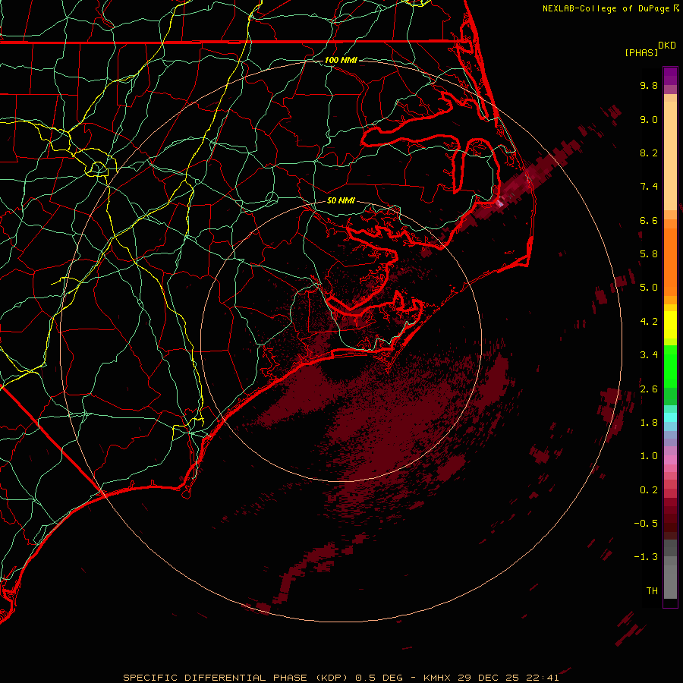The image size is (683, 683).
Task: Click the 9.0 scale value
Action: (x=649, y=119)
